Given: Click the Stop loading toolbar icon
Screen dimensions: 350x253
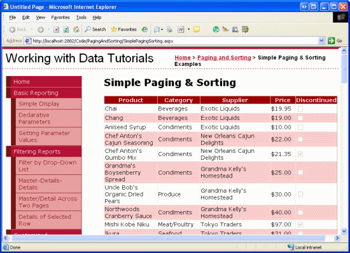Looking at the screenshot, I should click(x=56, y=30).
